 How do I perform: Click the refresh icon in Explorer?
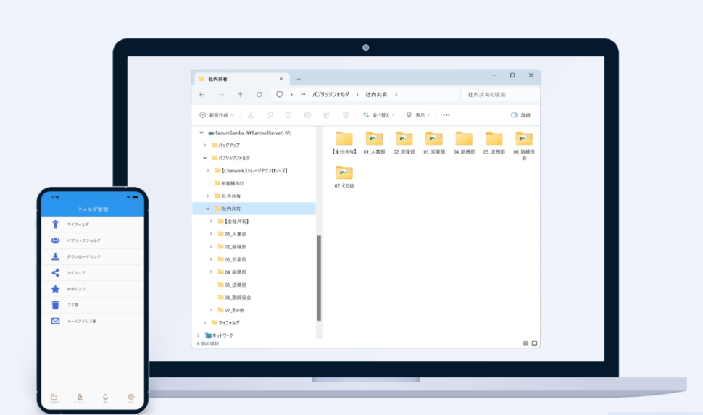259,95
